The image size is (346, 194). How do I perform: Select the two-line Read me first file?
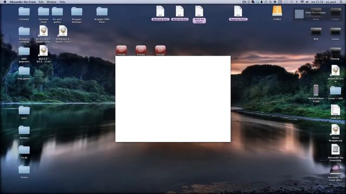click(x=199, y=11)
